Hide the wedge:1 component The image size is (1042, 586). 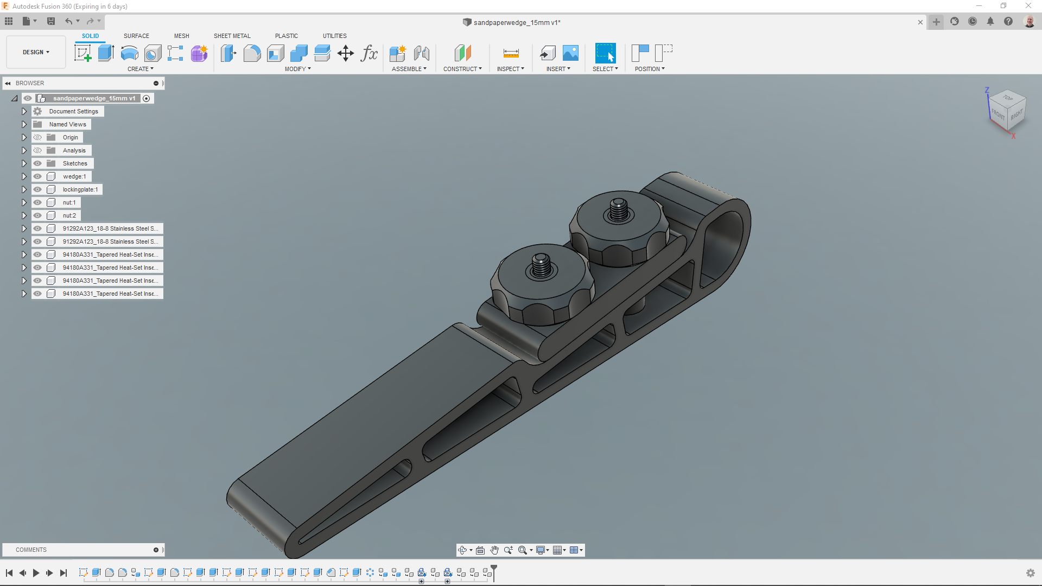37,176
